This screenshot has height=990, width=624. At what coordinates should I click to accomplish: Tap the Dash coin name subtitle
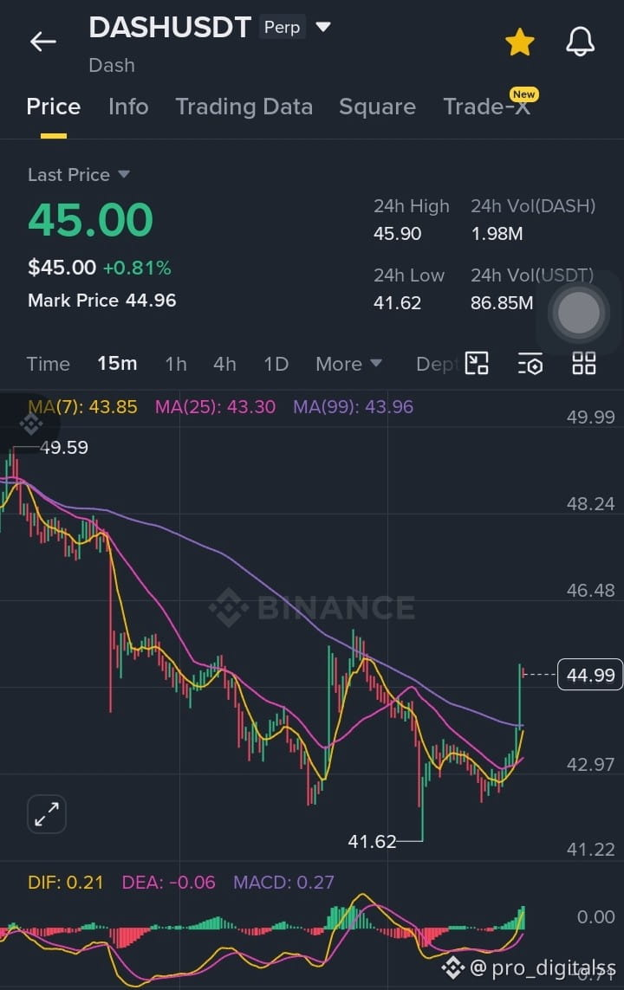click(112, 66)
